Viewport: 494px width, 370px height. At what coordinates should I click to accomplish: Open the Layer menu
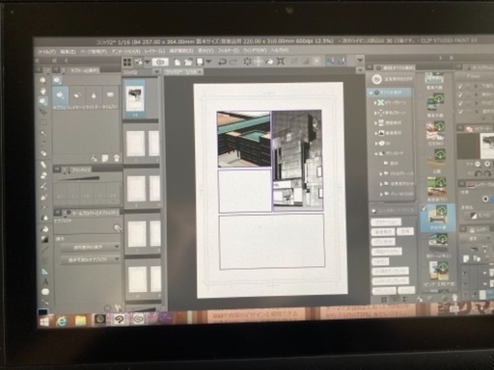click(x=154, y=51)
